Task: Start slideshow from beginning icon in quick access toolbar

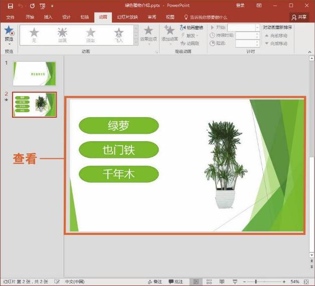Action: 43,6
